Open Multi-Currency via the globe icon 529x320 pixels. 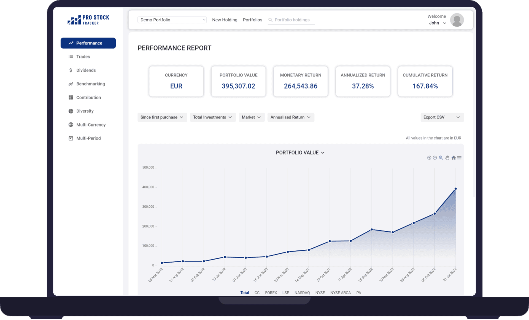[x=71, y=125]
